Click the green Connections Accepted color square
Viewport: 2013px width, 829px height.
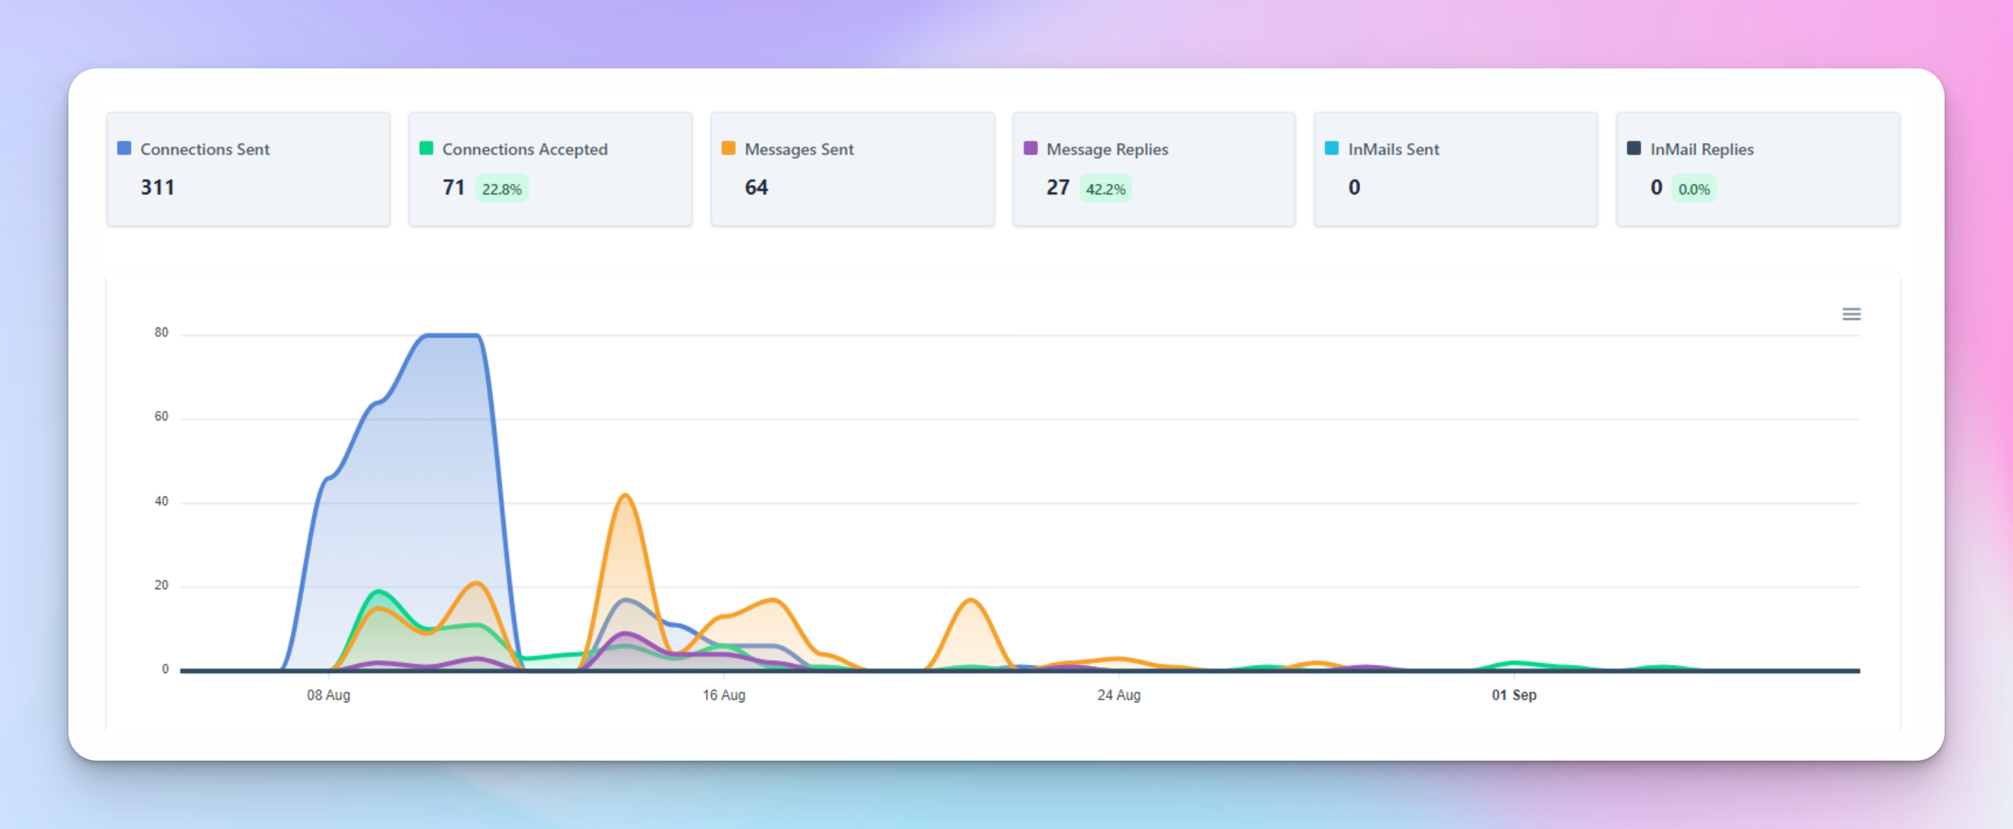coord(426,148)
